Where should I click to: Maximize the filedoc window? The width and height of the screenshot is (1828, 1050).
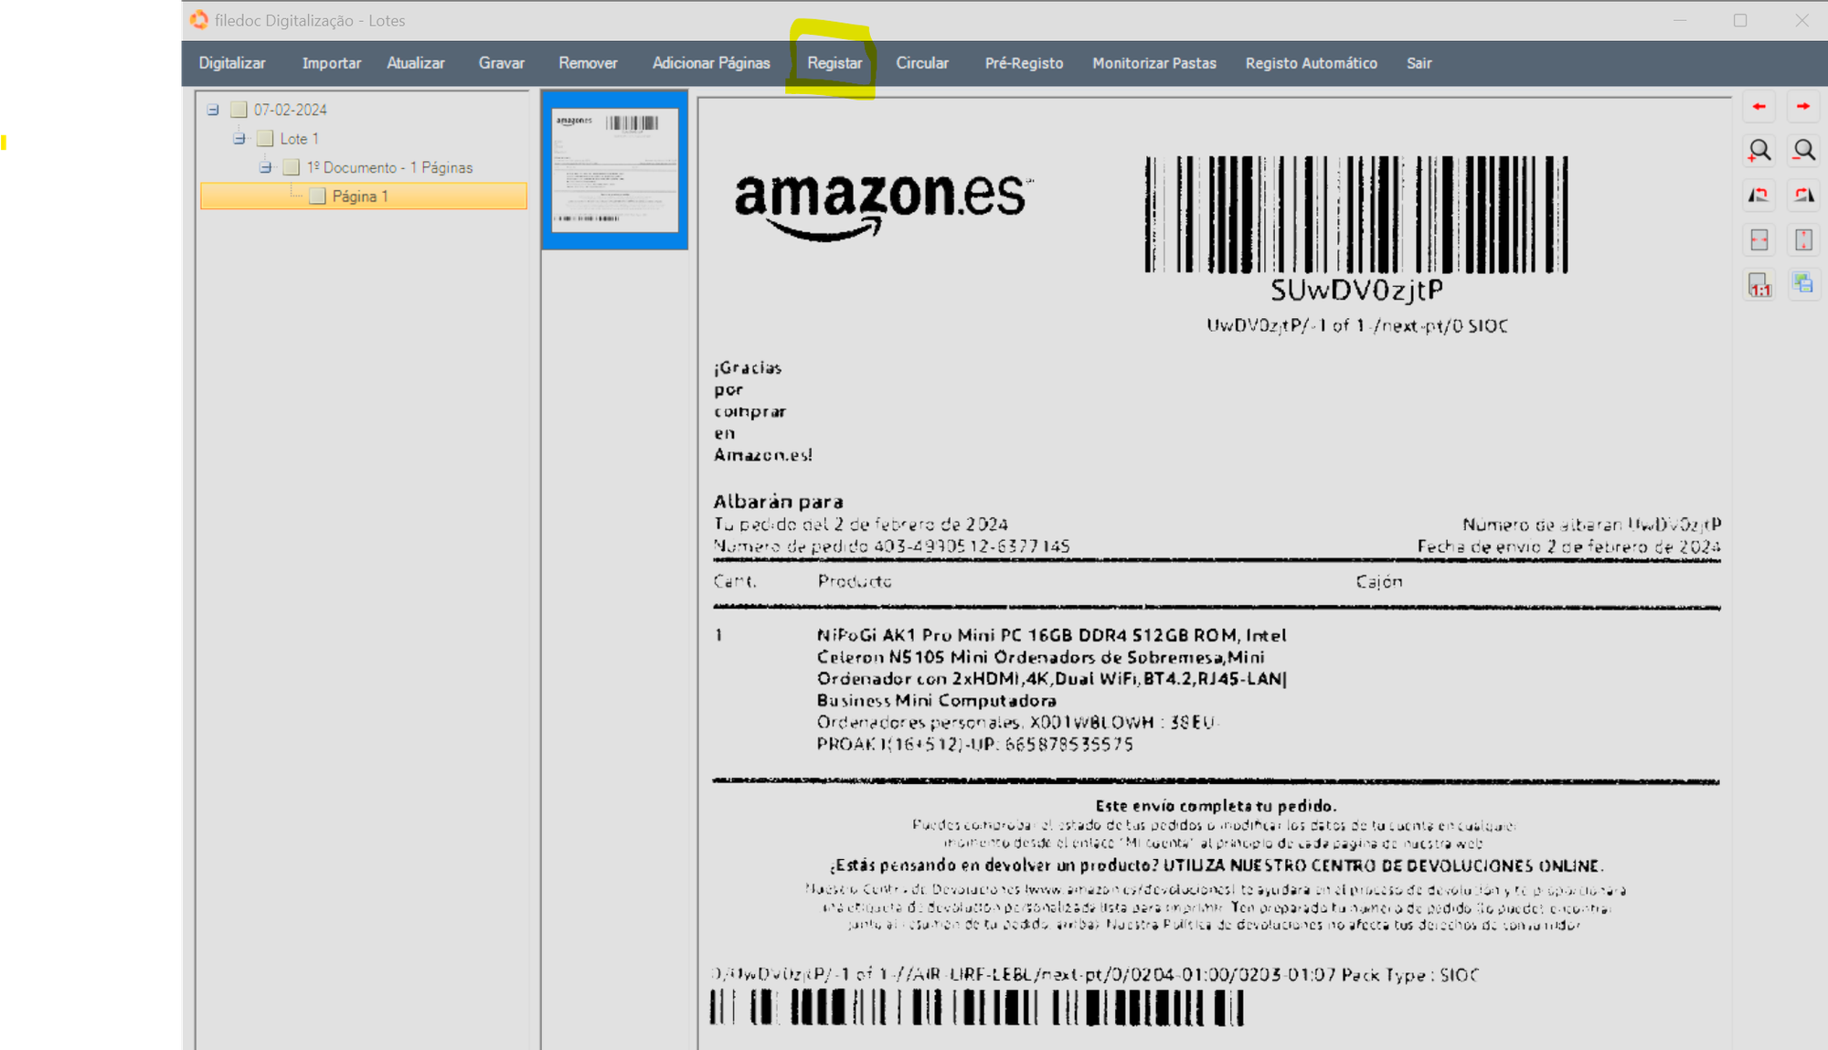coord(1740,20)
